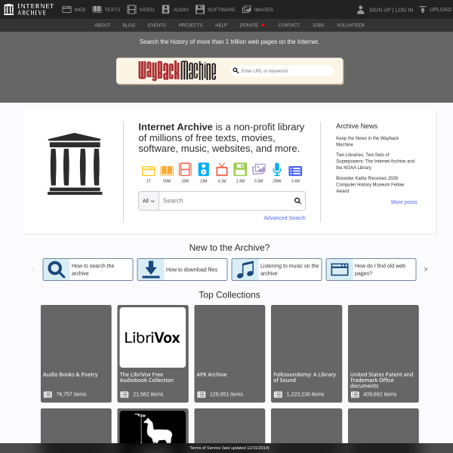The image size is (453, 453).
Task: Select the yellow web pages icon labeled 1T
Action: pos(149,171)
